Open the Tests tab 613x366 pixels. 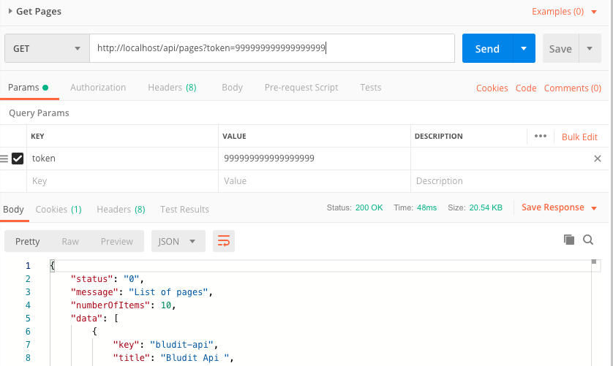pos(371,88)
